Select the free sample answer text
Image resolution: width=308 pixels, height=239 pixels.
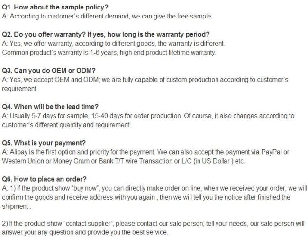(107, 16)
